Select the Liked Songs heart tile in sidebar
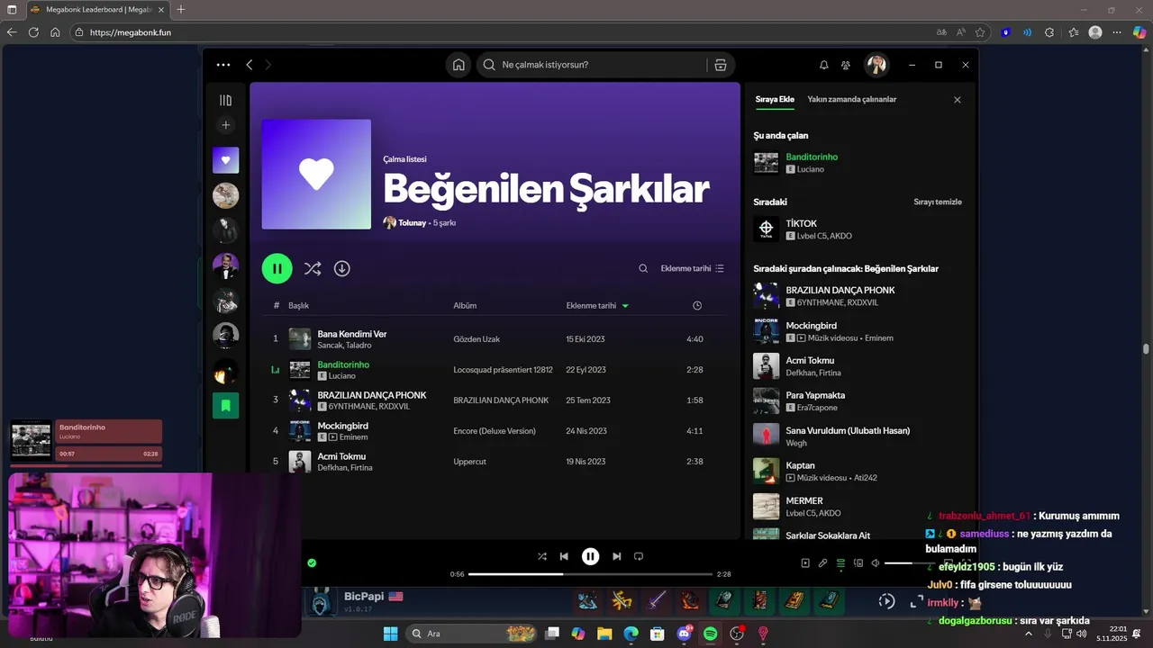The width and height of the screenshot is (1153, 648). click(x=225, y=160)
